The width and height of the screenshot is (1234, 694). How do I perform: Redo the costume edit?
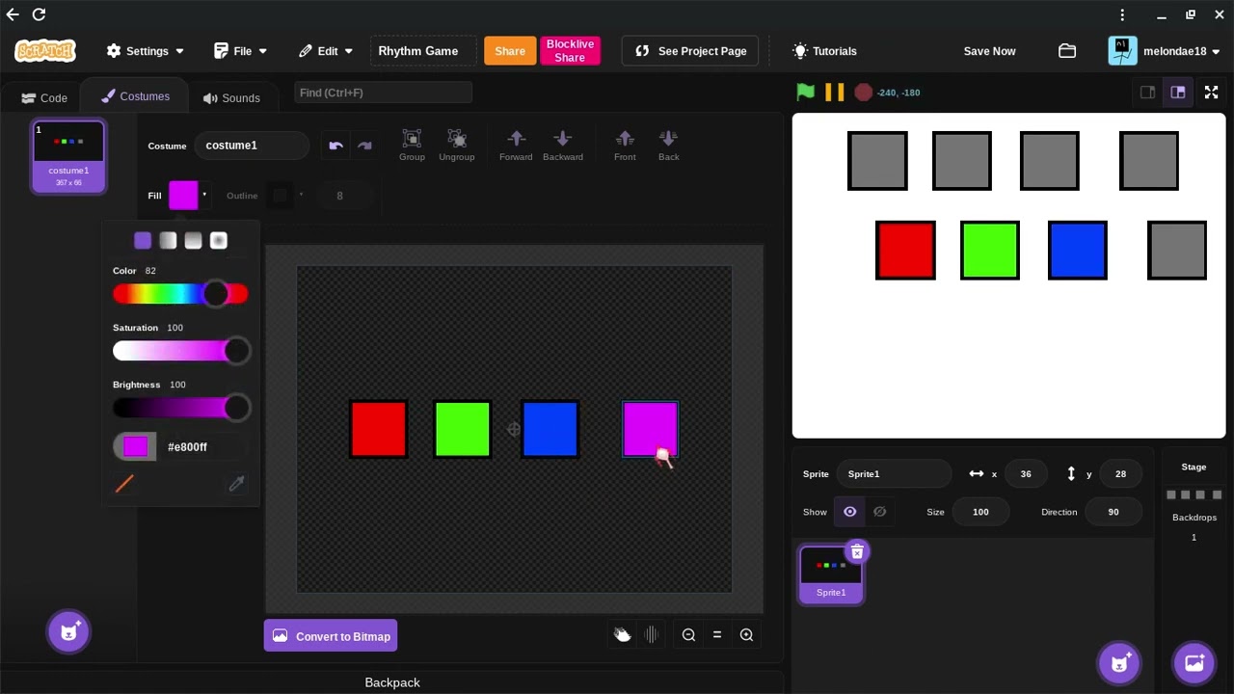(x=364, y=146)
